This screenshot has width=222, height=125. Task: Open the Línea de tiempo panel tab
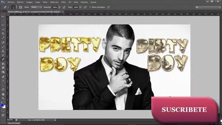point(14,123)
